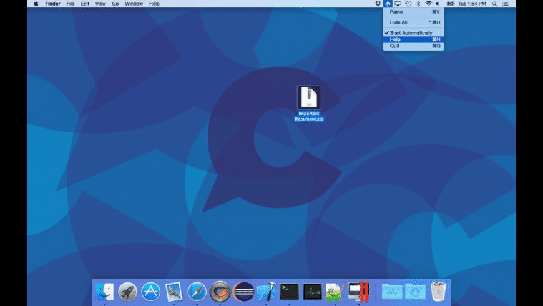Click the Tue 1:54 PM clock
The image size is (543, 306).
[x=472, y=4]
